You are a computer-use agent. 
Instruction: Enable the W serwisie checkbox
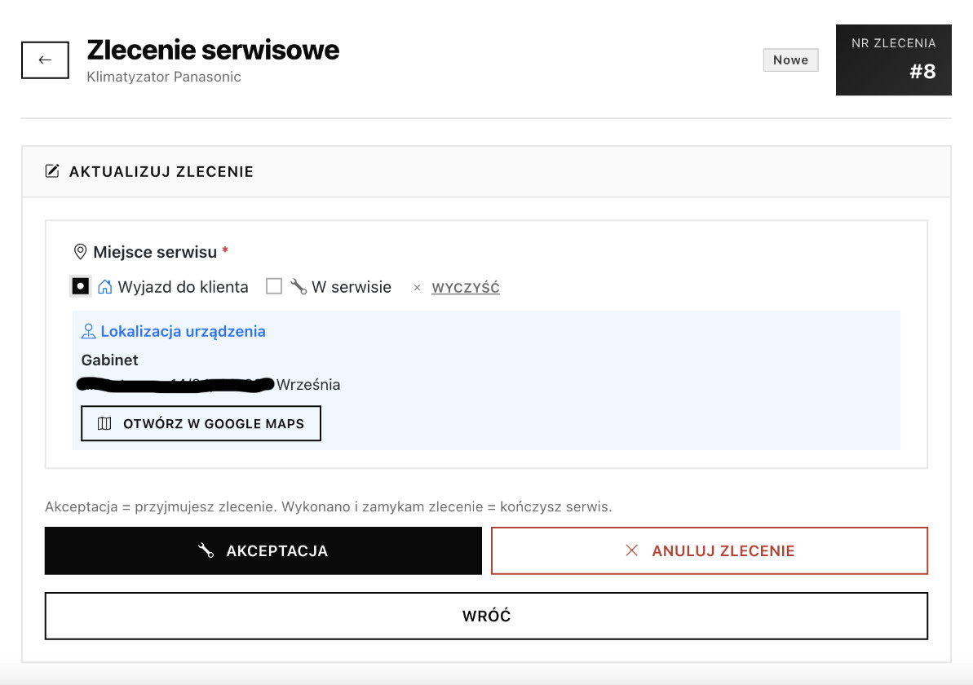pos(274,286)
